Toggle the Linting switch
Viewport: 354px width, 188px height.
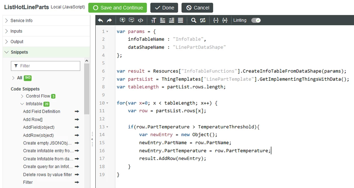click(256, 20)
